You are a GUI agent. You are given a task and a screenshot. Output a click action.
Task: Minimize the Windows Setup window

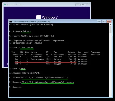(78, 5)
